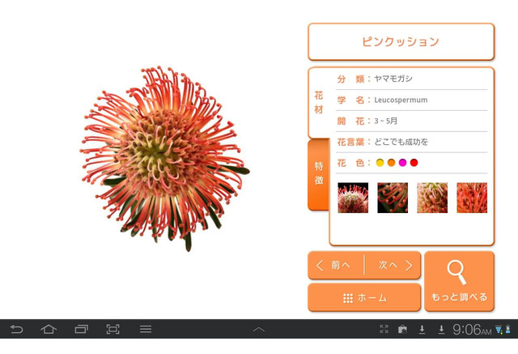
Task: Tap the left chevron on 前へ
Action: 320,265
